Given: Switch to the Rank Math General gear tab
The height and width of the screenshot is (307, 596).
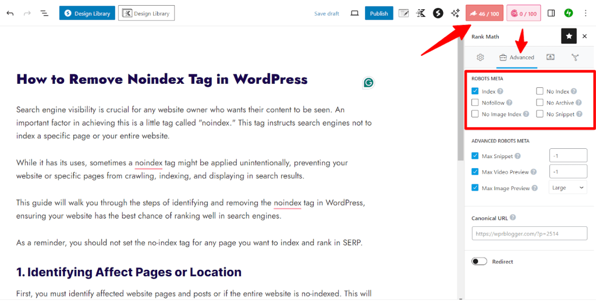Looking at the screenshot, I should point(480,57).
